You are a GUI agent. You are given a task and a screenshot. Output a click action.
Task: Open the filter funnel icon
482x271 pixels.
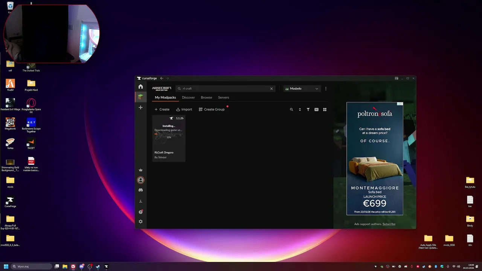pos(308,110)
